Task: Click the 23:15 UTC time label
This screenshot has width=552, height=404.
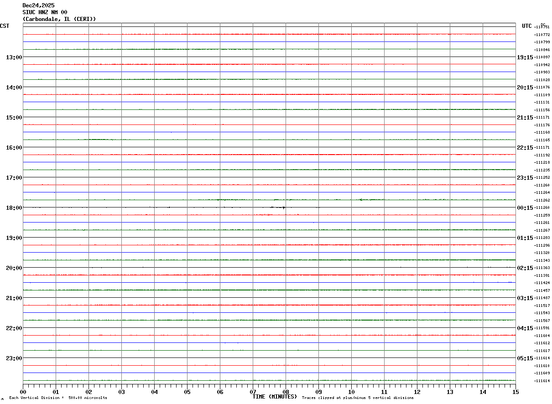Action: (x=525, y=178)
